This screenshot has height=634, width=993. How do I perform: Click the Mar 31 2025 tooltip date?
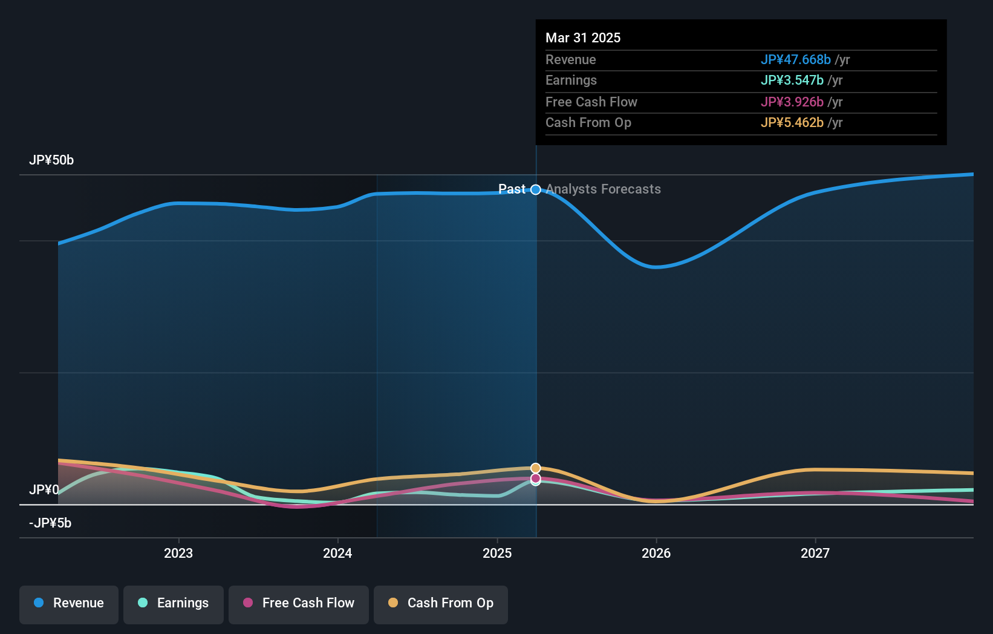[583, 38]
